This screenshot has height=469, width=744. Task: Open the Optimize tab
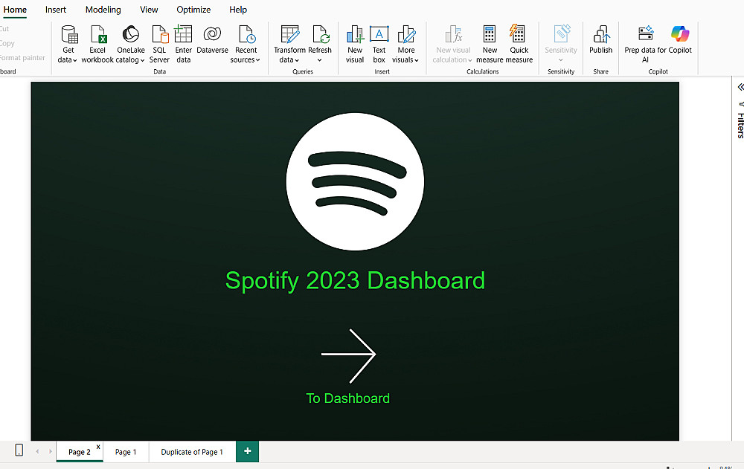point(193,10)
